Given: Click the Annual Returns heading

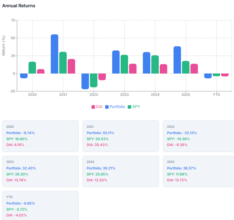Looking at the screenshot, I should (x=19, y=6).
